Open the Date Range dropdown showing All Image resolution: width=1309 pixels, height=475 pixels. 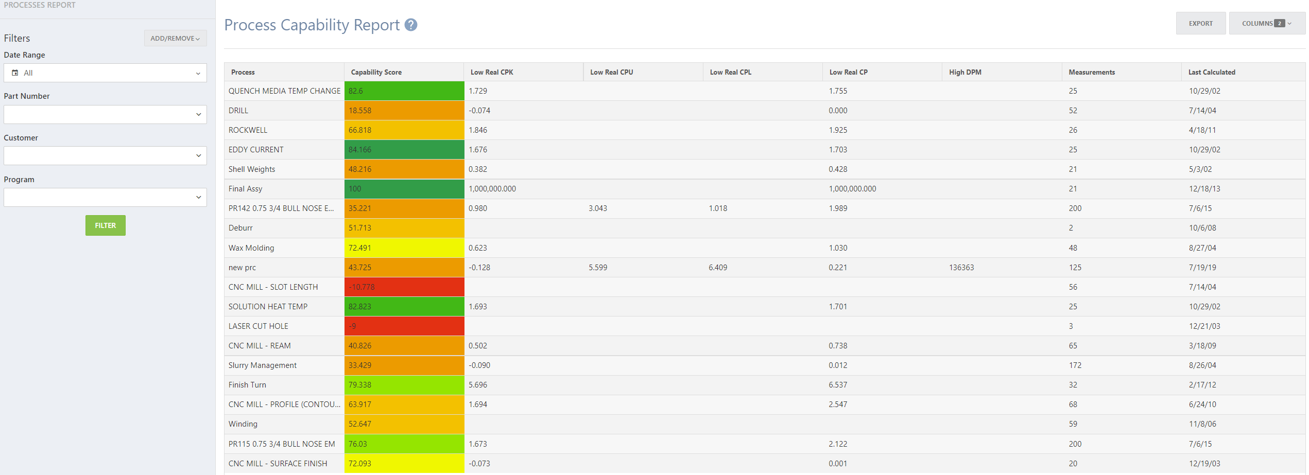(105, 73)
